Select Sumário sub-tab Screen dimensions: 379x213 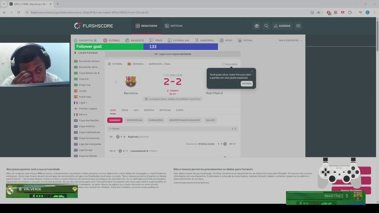(x=115, y=120)
